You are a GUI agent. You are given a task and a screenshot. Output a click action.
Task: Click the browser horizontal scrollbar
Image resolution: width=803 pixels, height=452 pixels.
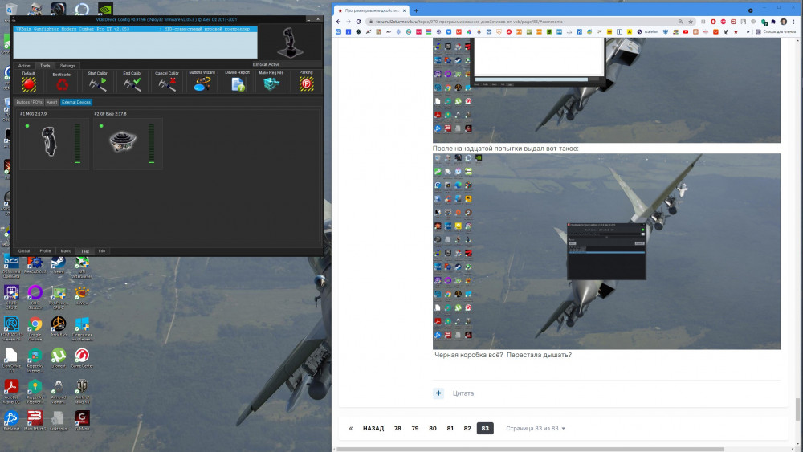(530, 449)
